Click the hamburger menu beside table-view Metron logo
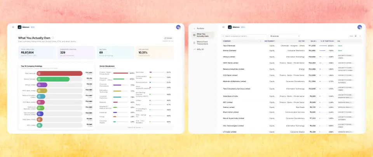The image size is (373, 157). (x=223, y=27)
